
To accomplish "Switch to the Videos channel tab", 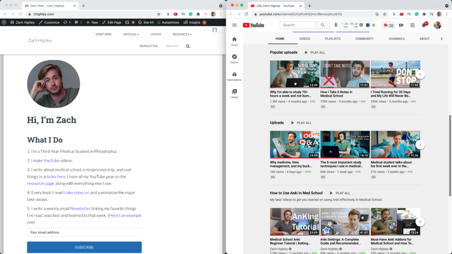I will tap(305, 39).
